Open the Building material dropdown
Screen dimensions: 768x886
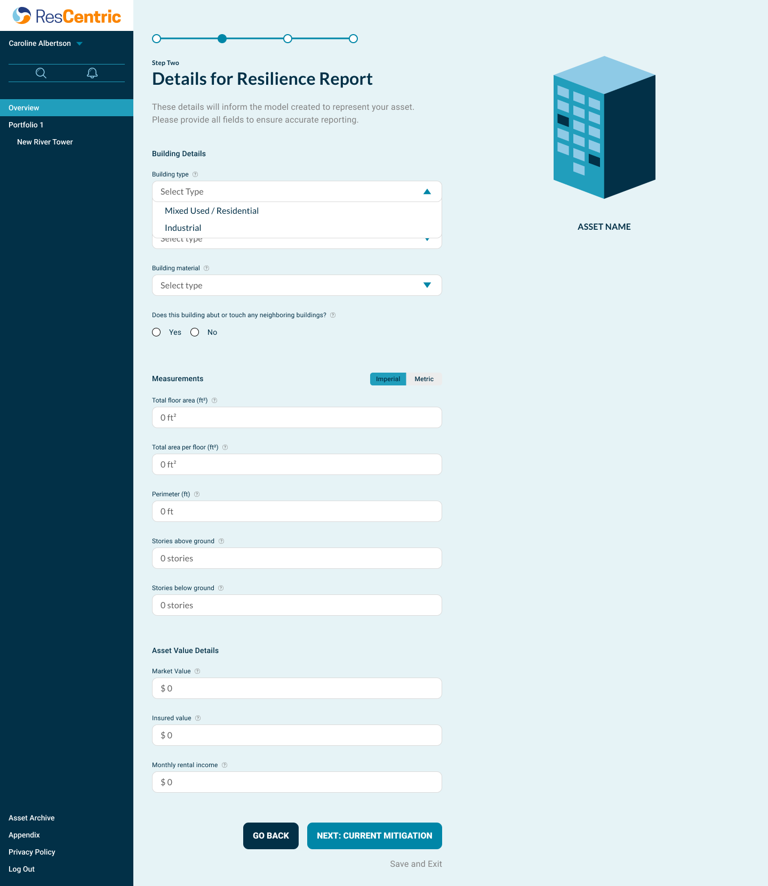pos(297,286)
